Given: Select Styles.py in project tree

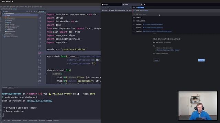Looking at the screenshot, I should [x=8, y=33].
